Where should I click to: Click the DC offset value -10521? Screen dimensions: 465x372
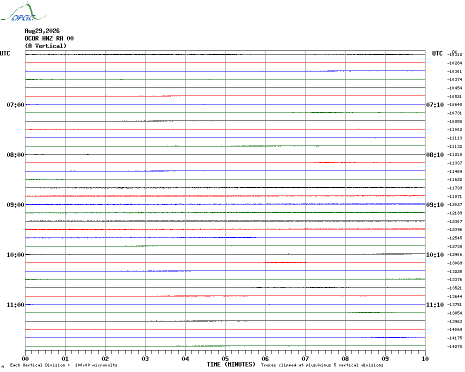454,96
